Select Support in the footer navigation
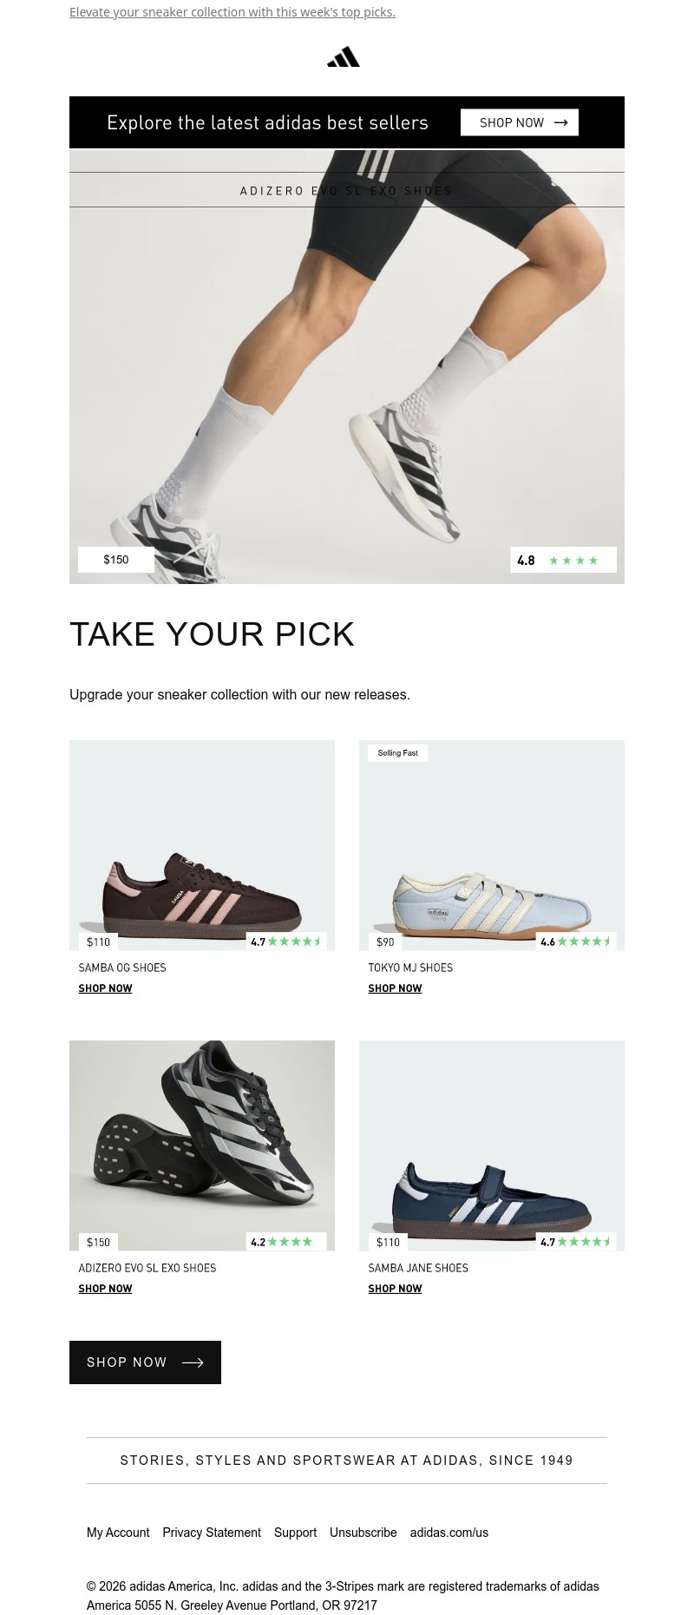Image resolution: width=694 pixels, height=1615 pixels. pos(295,1533)
